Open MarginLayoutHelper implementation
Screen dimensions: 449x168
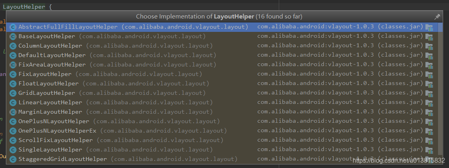tap(222, 112)
